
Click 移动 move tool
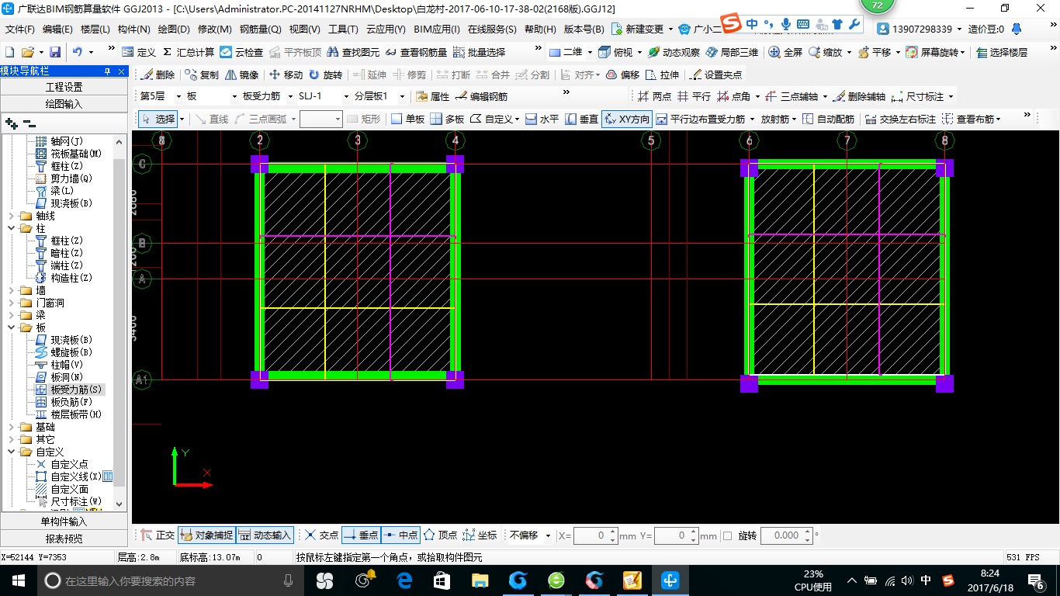286,75
